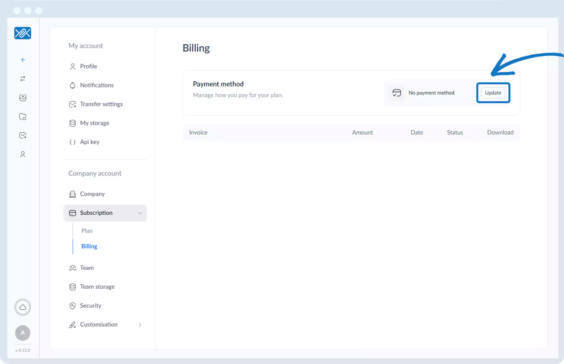Open transfers arrows icon in left rail
The height and width of the screenshot is (364, 564).
tap(23, 79)
